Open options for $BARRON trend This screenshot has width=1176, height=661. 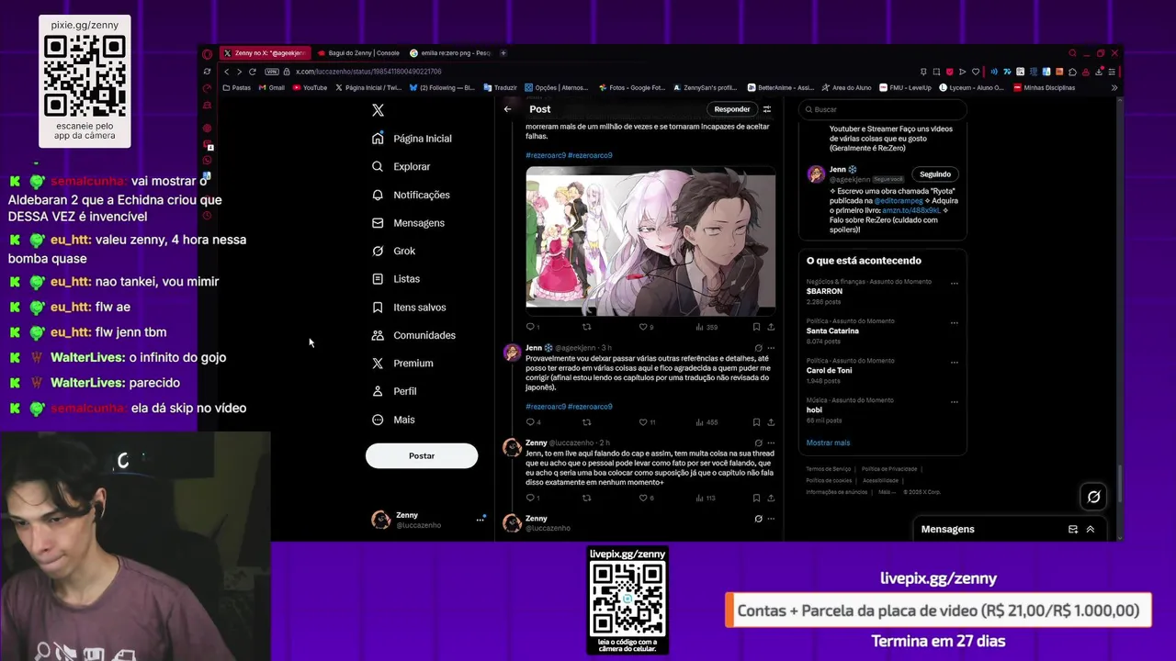click(954, 283)
